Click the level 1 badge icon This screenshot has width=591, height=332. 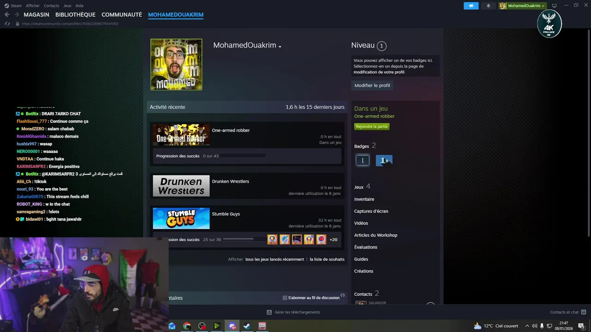click(x=362, y=160)
